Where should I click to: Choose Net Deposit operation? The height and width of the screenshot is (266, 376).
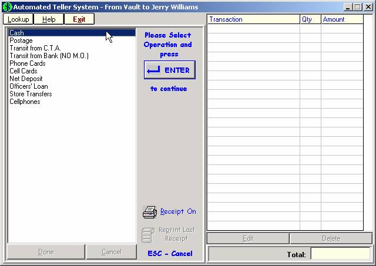tap(26, 79)
